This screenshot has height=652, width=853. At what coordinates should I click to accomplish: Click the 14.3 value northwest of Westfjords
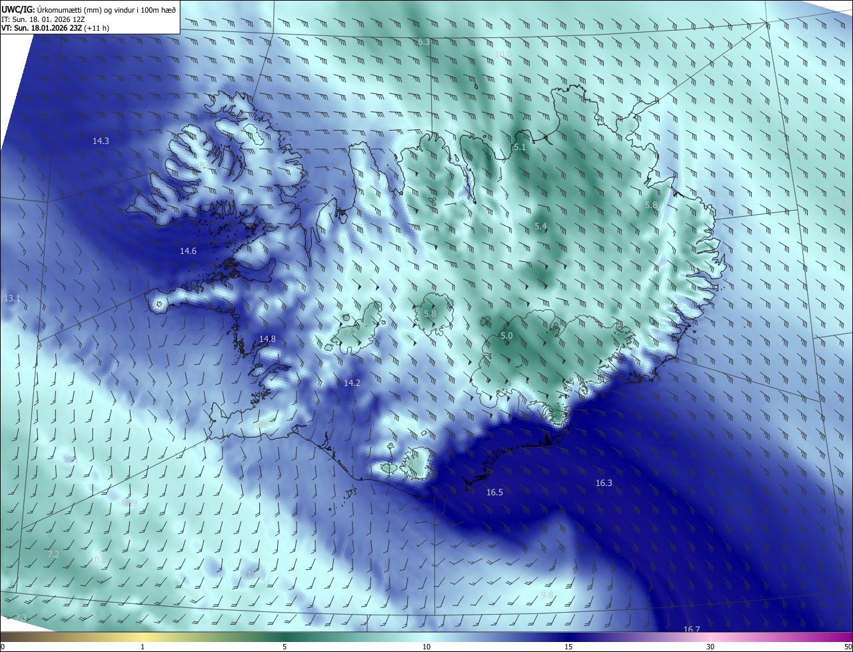(101, 141)
